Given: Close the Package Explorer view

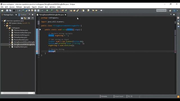Looking at the screenshot, I should click(x=16, y=15).
